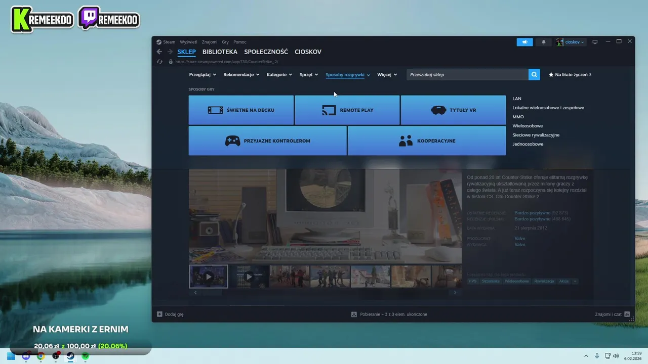Screen dimensions: 648x364
Task: Select Sieciowe rywalizacyjne link
Action: click(x=536, y=135)
